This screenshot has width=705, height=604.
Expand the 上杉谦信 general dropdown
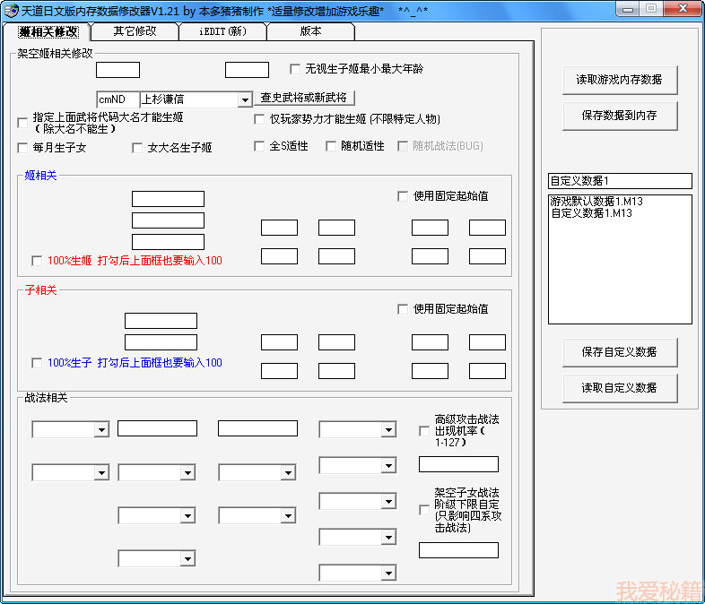244,99
